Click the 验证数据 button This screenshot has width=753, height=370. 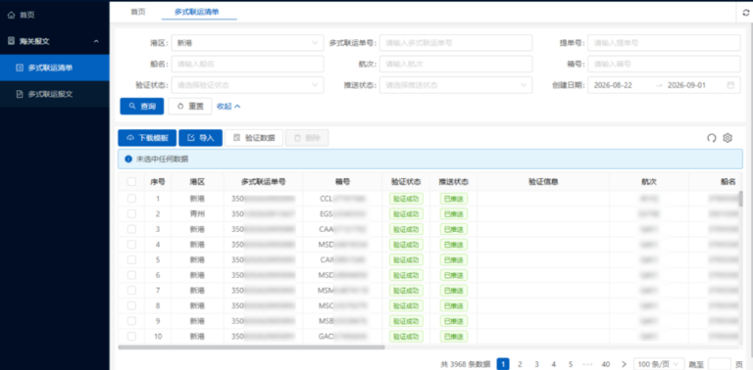[x=254, y=138]
